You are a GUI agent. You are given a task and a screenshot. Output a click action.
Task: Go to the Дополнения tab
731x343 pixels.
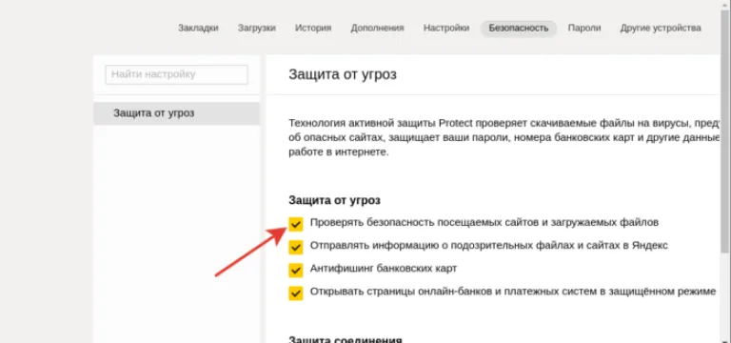click(x=377, y=28)
